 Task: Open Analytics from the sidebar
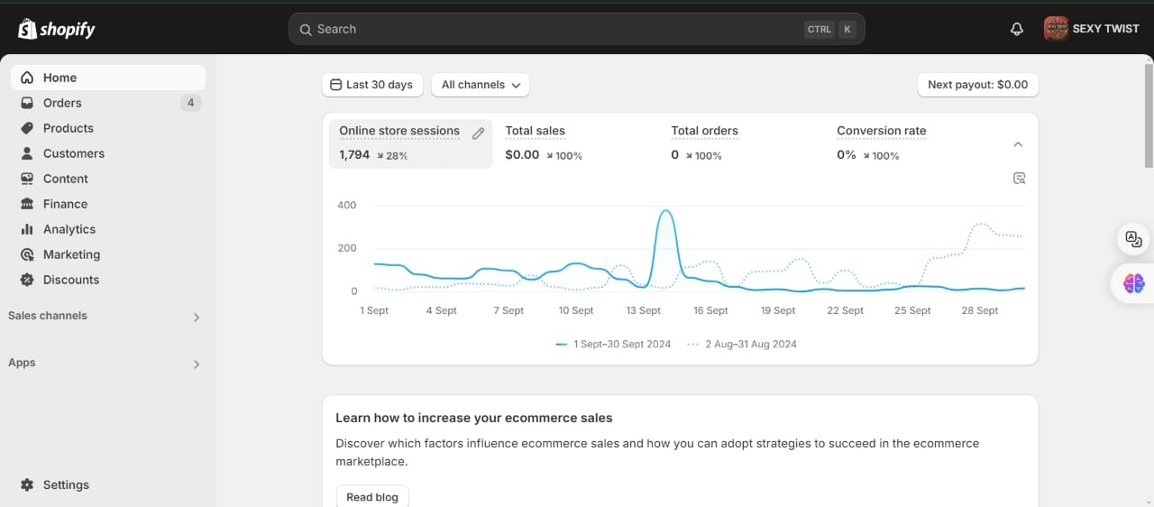pos(69,229)
